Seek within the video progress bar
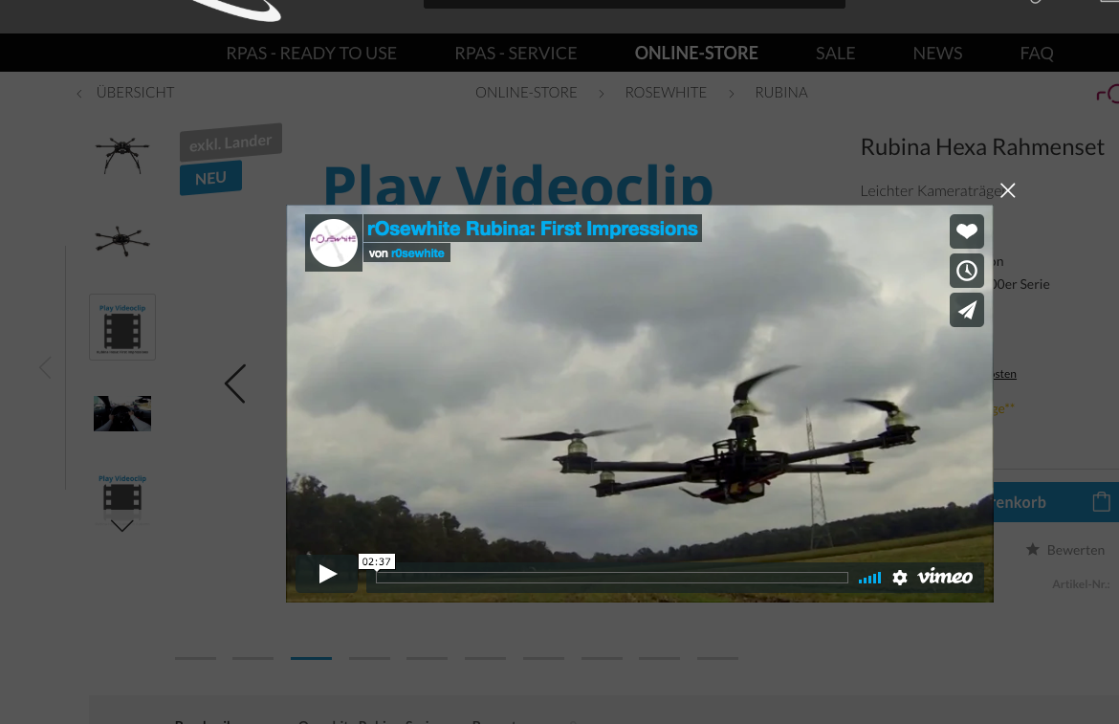The width and height of the screenshot is (1119, 724). click(611, 578)
